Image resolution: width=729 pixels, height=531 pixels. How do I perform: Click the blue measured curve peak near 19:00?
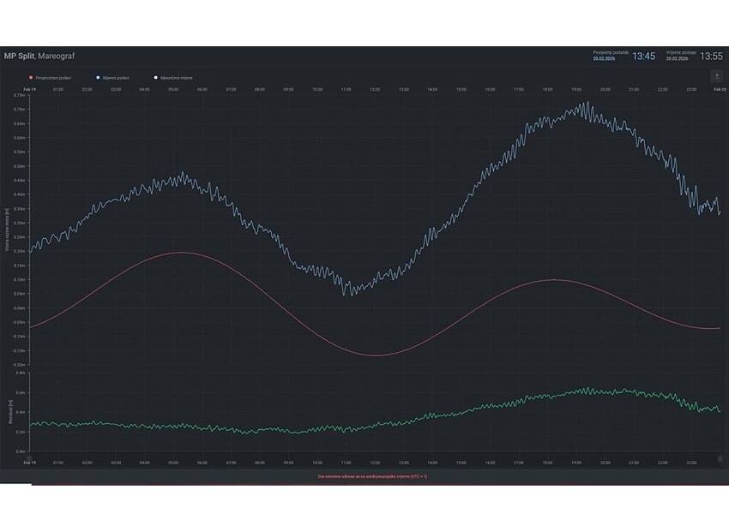pos(587,106)
